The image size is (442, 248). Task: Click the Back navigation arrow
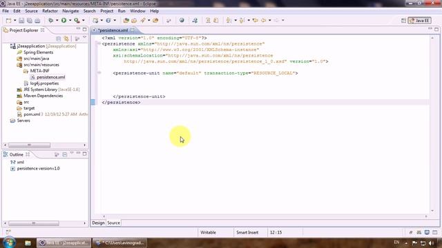[x=264, y=21]
